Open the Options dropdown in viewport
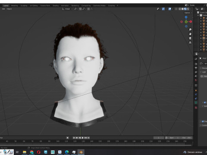The image size is (207, 155). point(188,13)
